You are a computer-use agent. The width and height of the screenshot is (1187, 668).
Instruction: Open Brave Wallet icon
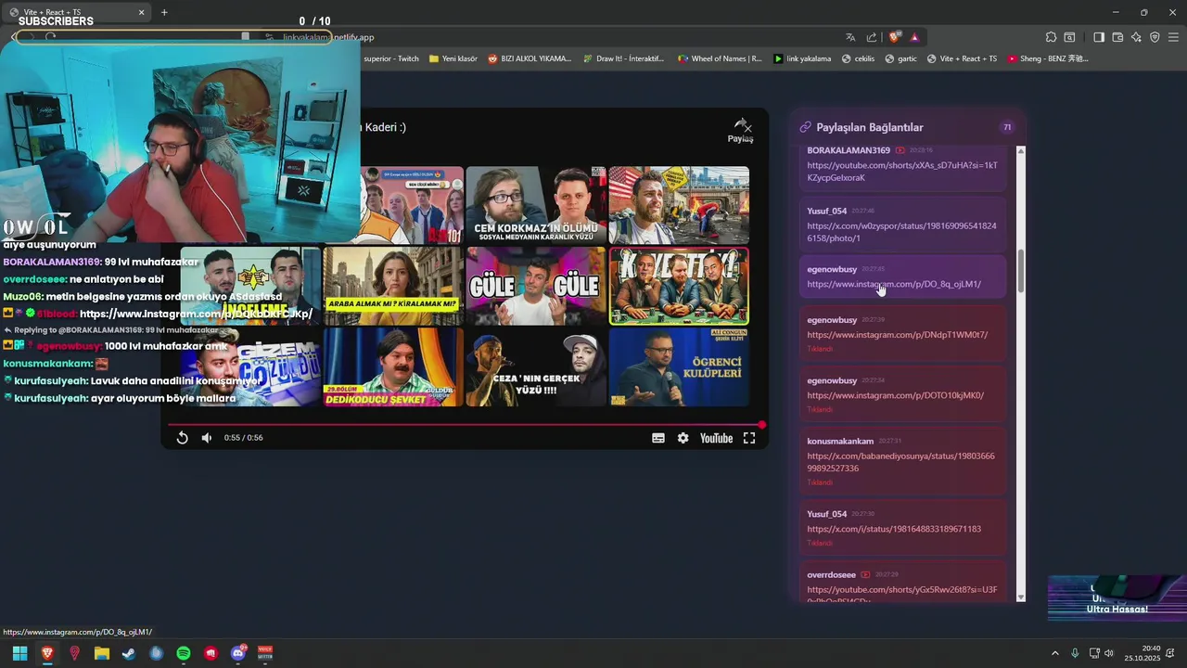click(x=1117, y=37)
